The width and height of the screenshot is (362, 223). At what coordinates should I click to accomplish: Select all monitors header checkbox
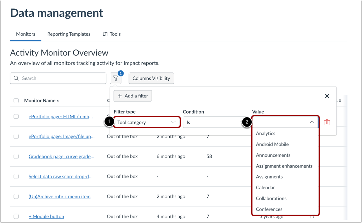tap(16, 100)
